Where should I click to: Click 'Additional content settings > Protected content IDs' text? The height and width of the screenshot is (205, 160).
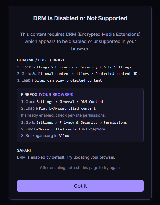tap(86, 74)
